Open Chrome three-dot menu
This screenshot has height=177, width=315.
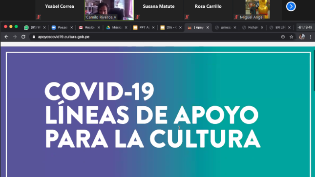pos(311,37)
